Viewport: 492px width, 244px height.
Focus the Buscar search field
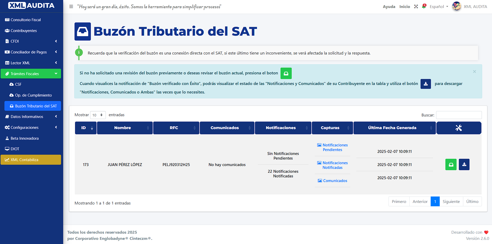(x=459, y=115)
